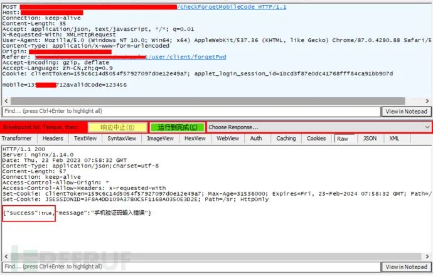Switch to the WebView tab
This screenshot has height=276, width=433.
[228, 139]
